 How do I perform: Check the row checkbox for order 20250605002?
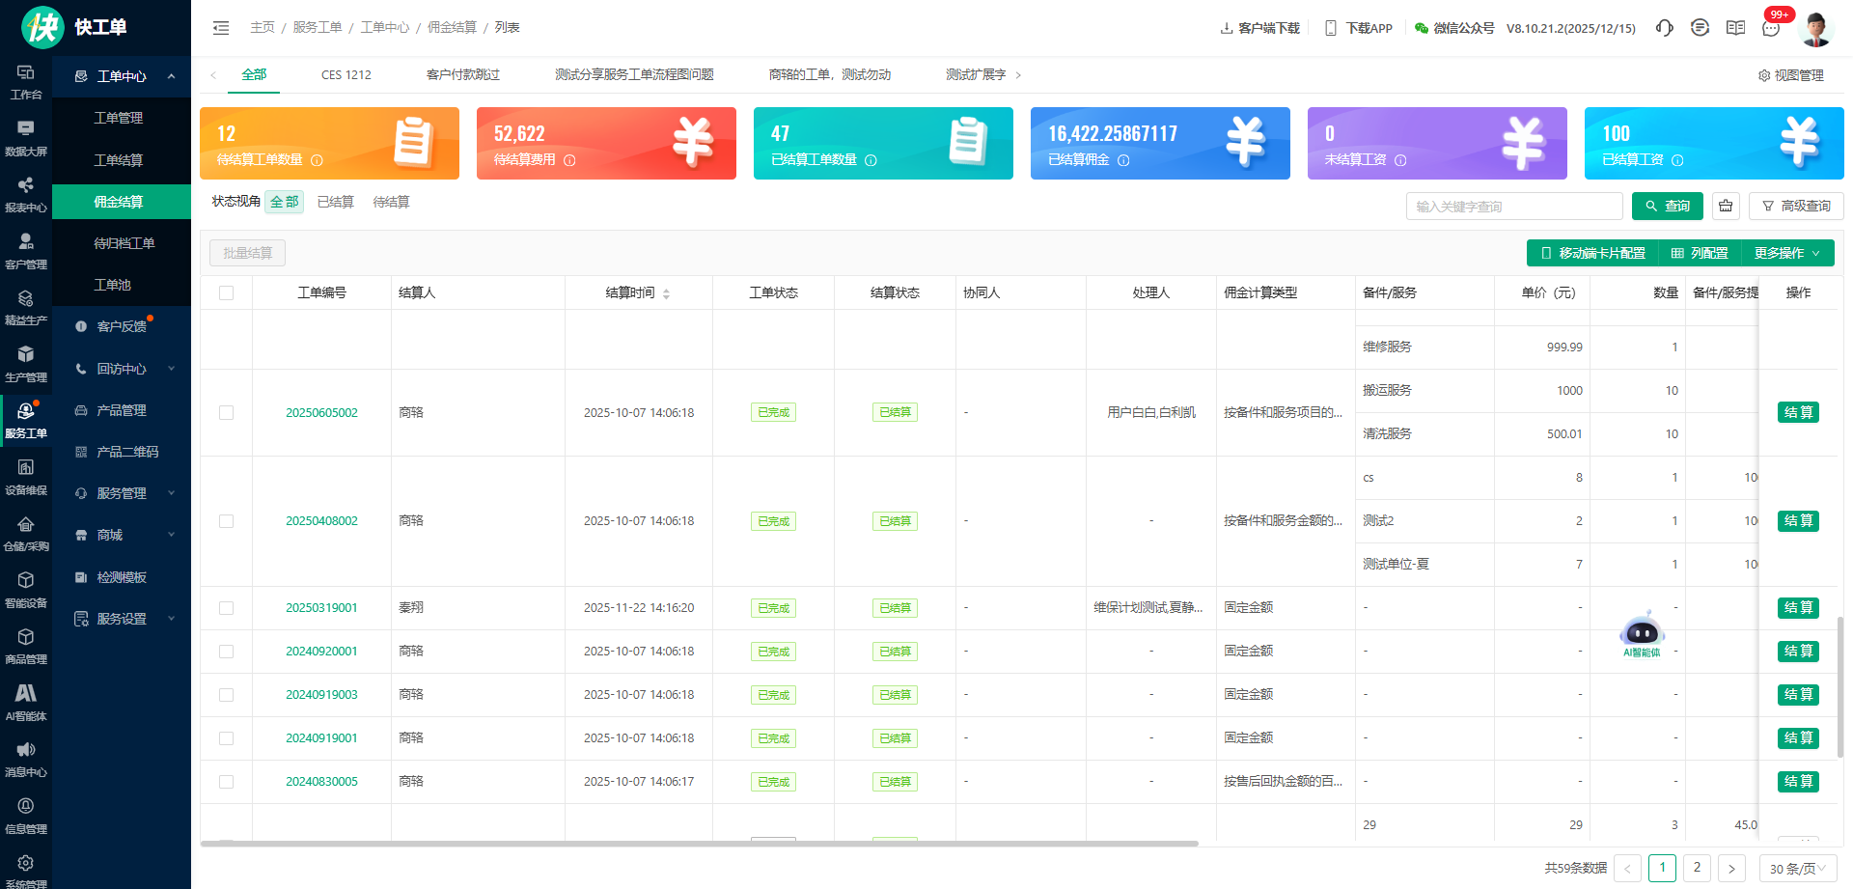point(227,413)
